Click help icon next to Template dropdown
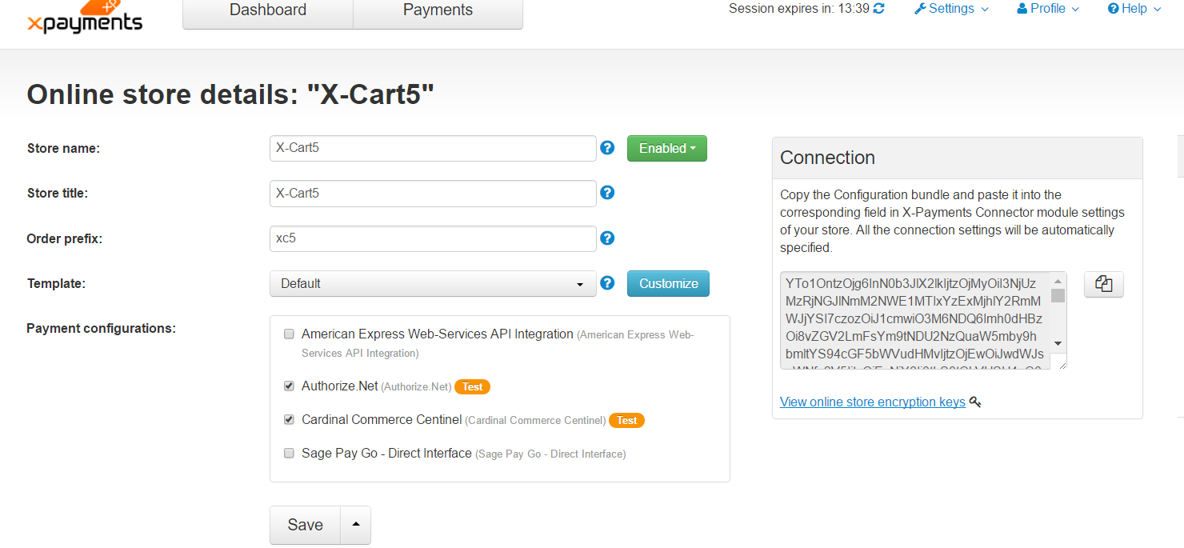 (607, 282)
